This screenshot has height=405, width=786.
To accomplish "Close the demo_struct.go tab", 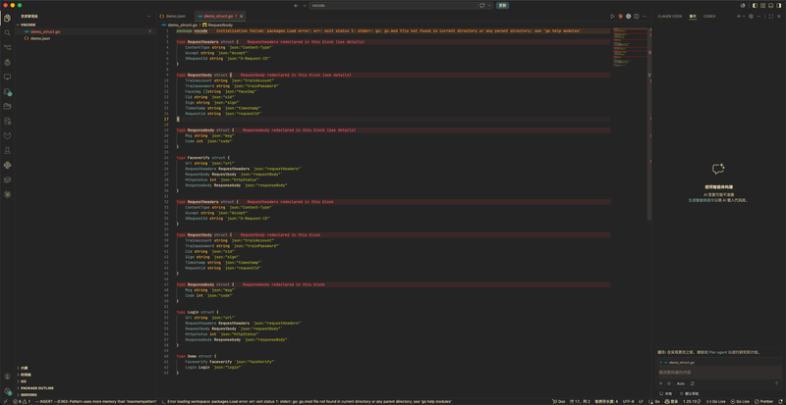I will 241,16.
